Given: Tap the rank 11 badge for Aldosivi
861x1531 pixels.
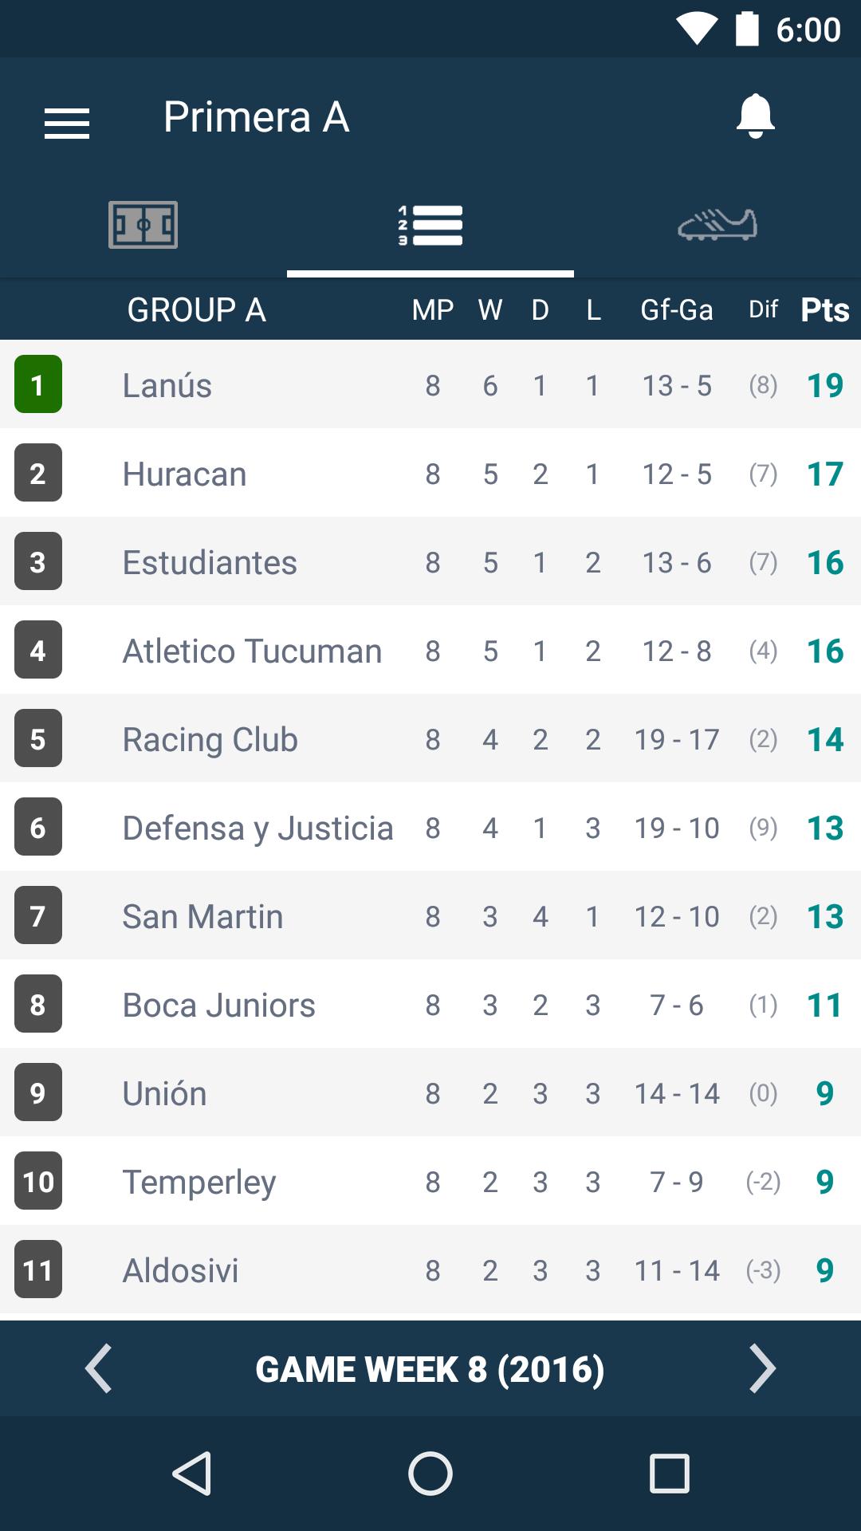Looking at the screenshot, I should [37, 1269].
